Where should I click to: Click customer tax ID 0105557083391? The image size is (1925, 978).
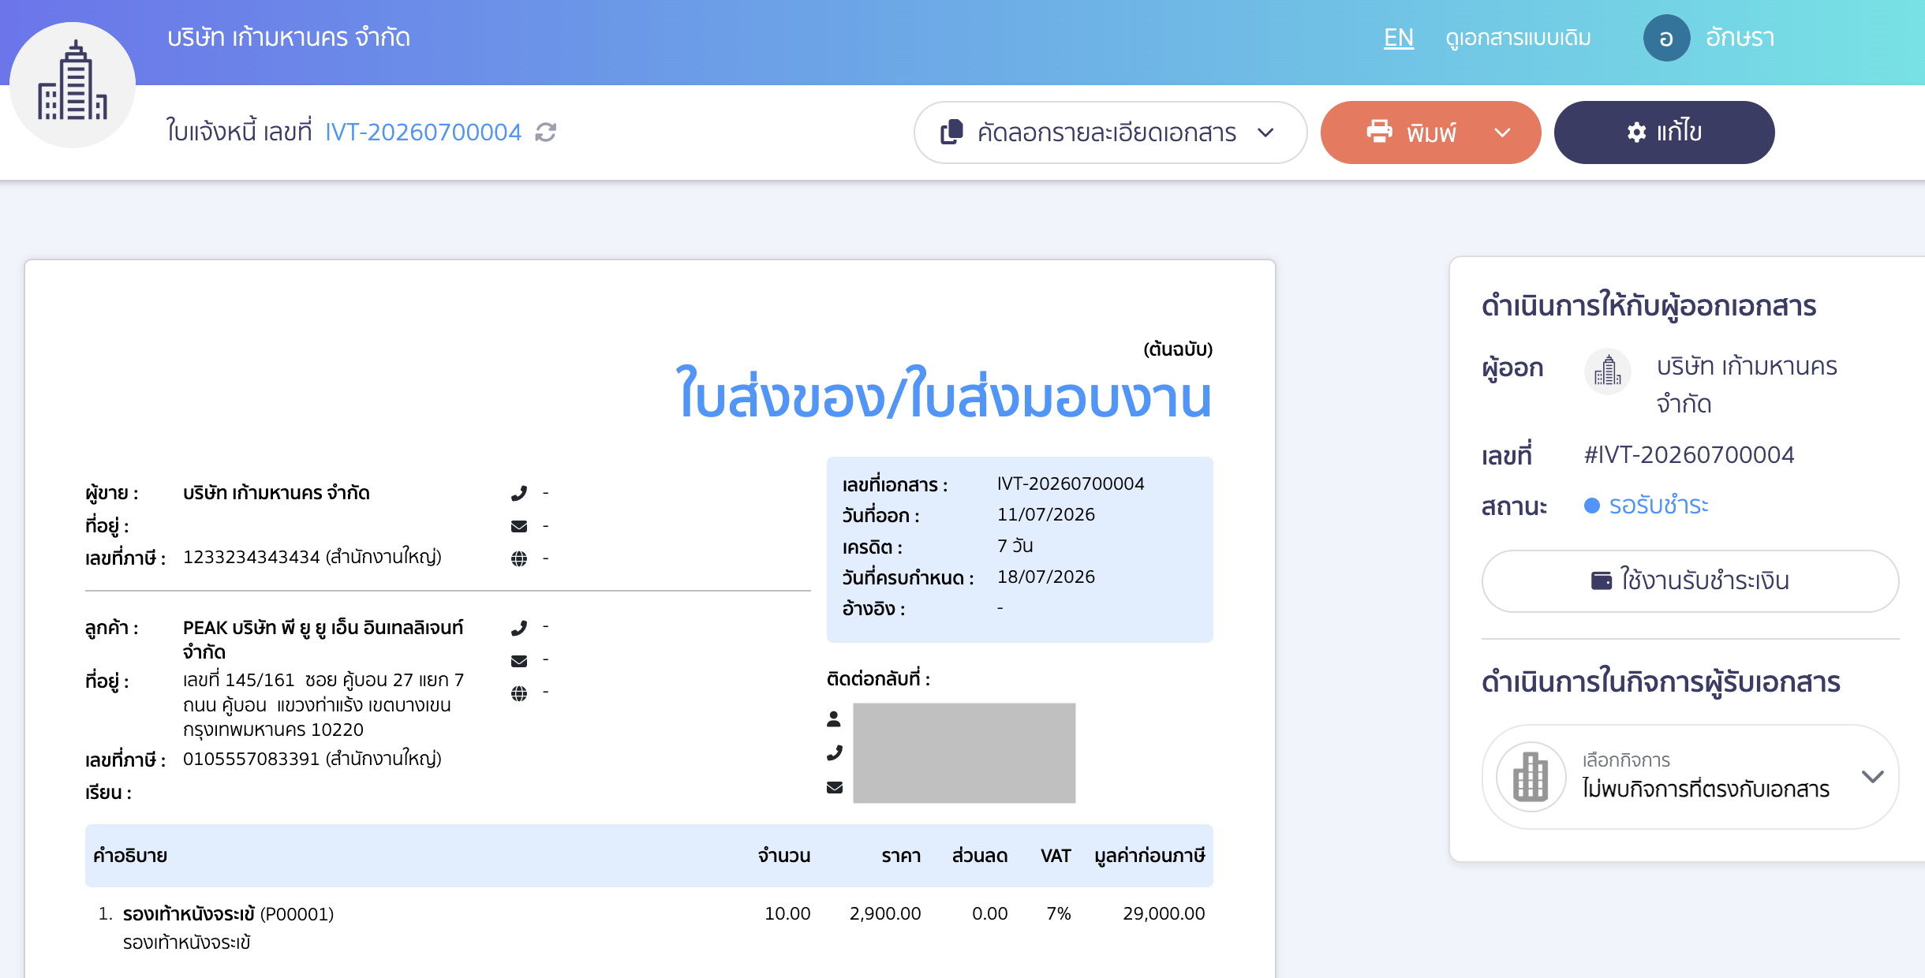click(252, 759)
